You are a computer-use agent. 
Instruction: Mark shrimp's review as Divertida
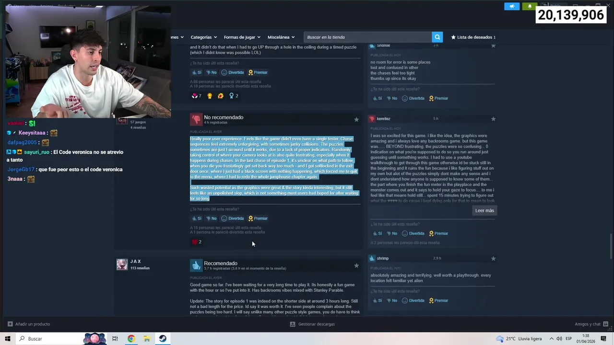click(413, 300)
